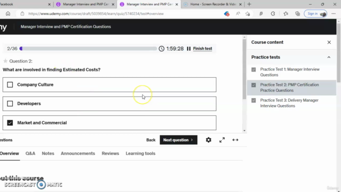341x192 pixels.
Task: Add this page to favorites star icon
Action: click(x=247, y=14)
